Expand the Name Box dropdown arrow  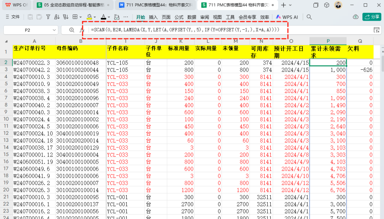coord(54,30)
